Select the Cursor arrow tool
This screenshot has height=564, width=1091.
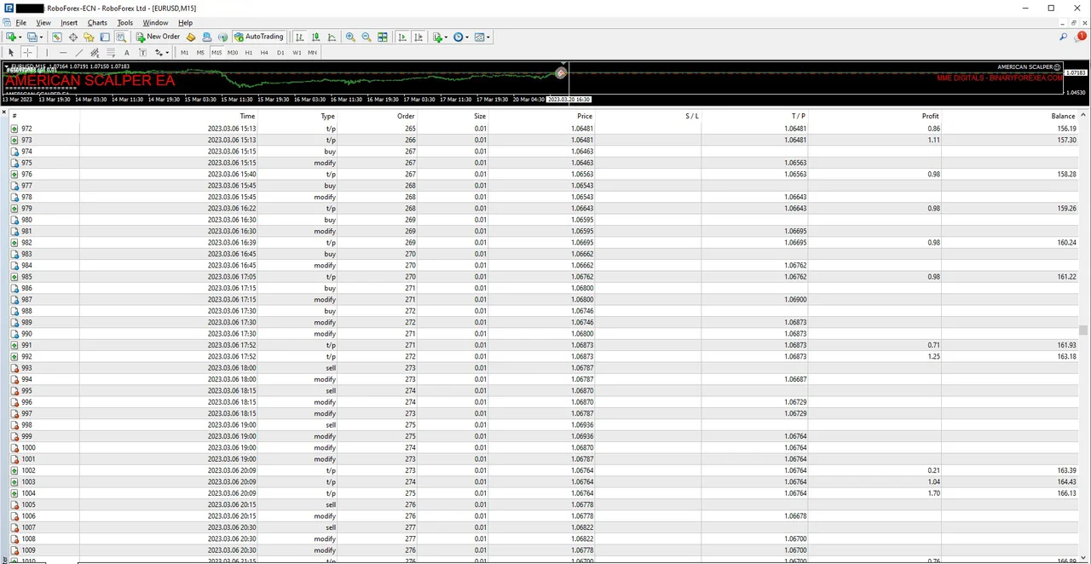pyautogui.click(x=11, y=52)
